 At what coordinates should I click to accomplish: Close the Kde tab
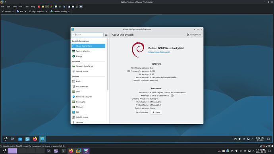[25, 12]
